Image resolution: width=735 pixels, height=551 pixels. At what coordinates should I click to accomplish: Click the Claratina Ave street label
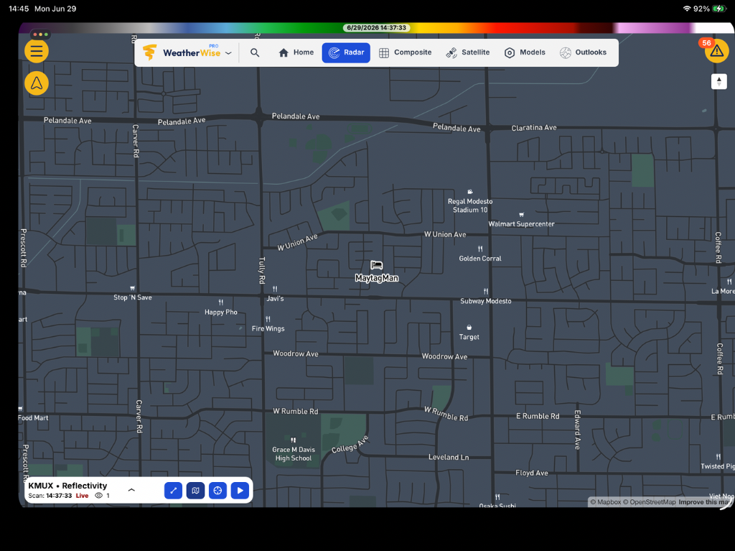pyautogui.click(x=534, y=128)
